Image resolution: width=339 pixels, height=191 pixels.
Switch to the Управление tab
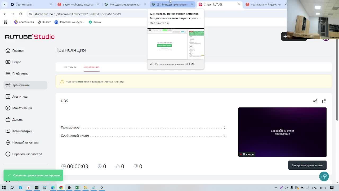tap(91, 67)
